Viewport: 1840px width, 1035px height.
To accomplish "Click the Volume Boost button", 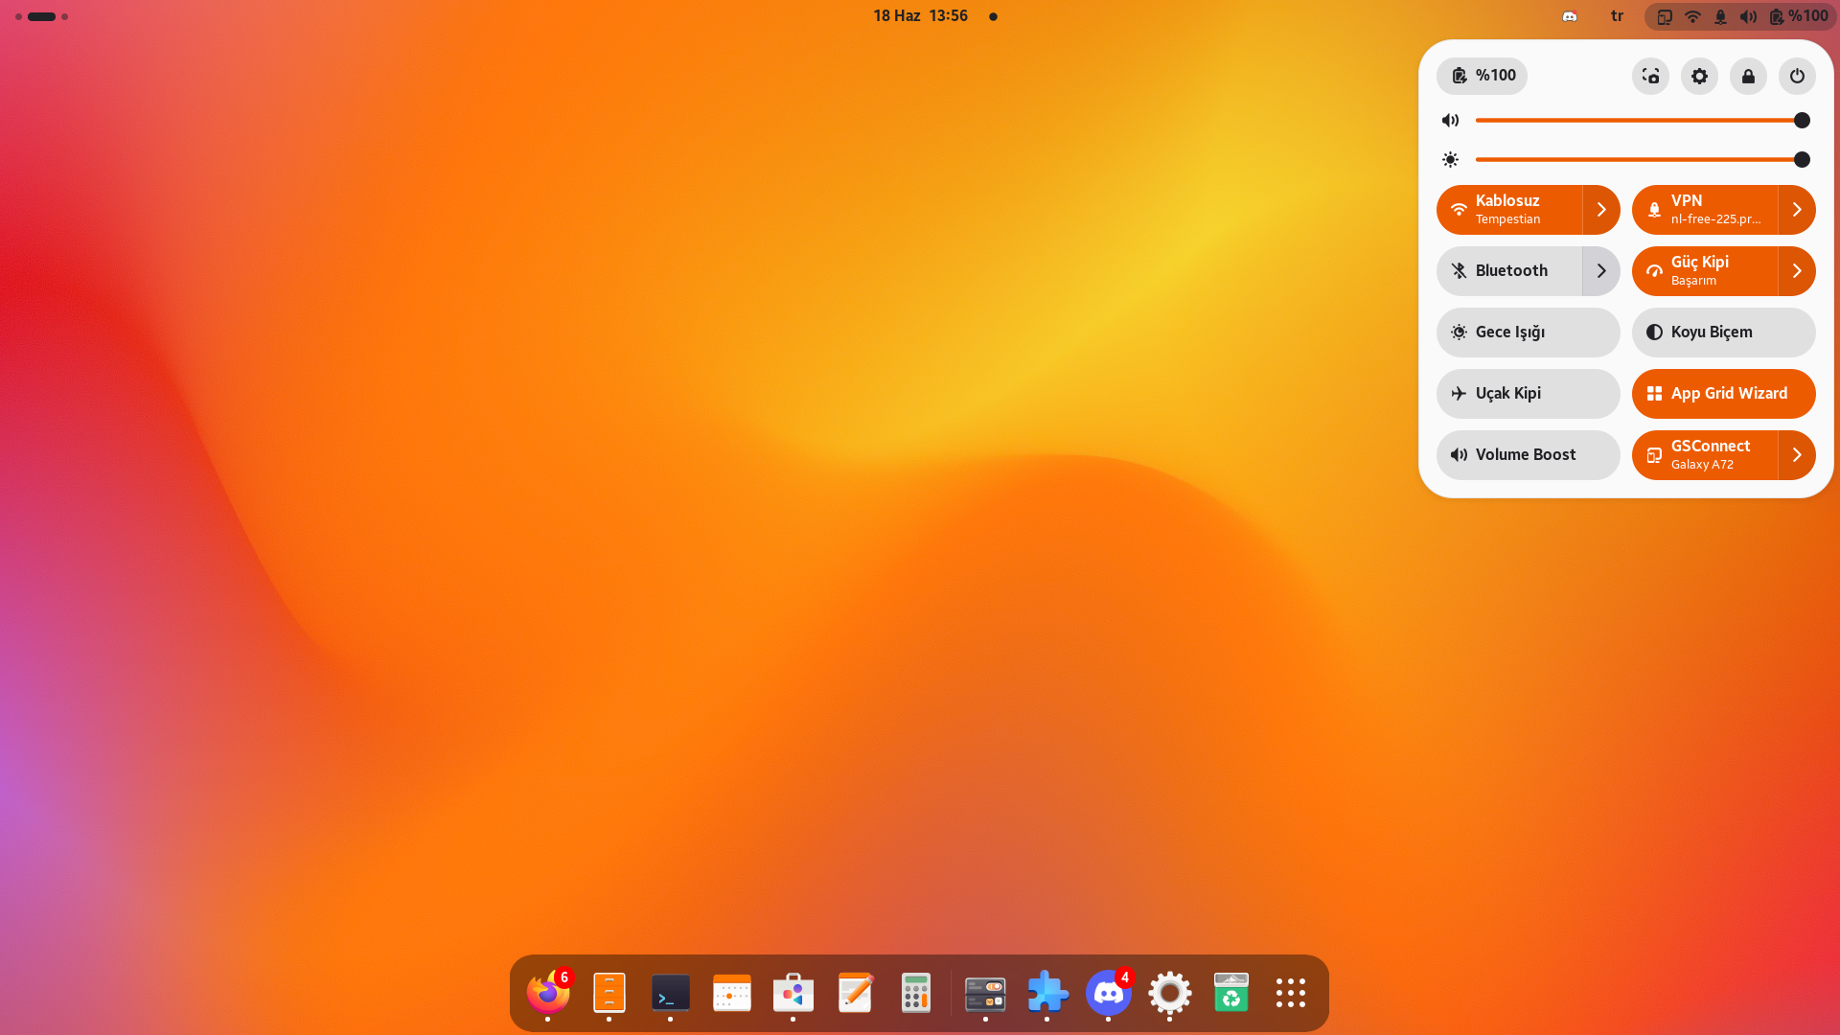I will tap(1528, 454).
